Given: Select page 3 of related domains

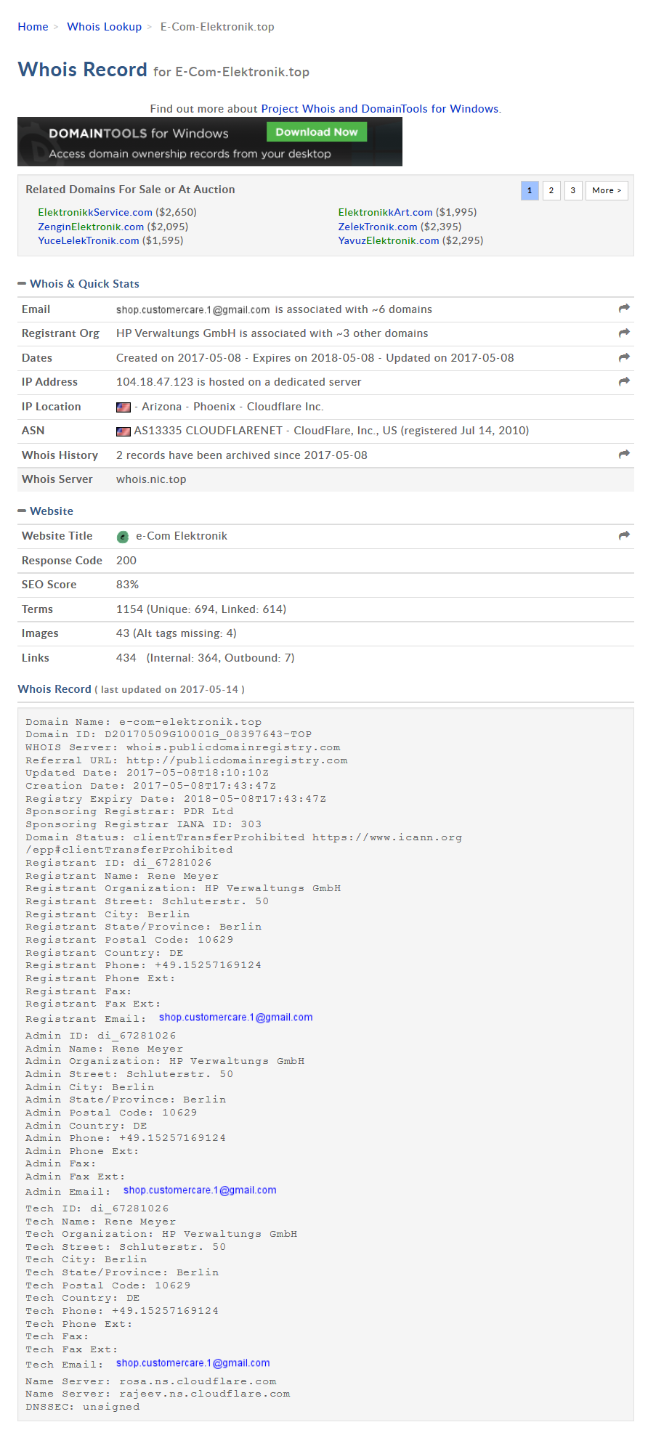Looking at the screenshot, I should pos(573,190).
